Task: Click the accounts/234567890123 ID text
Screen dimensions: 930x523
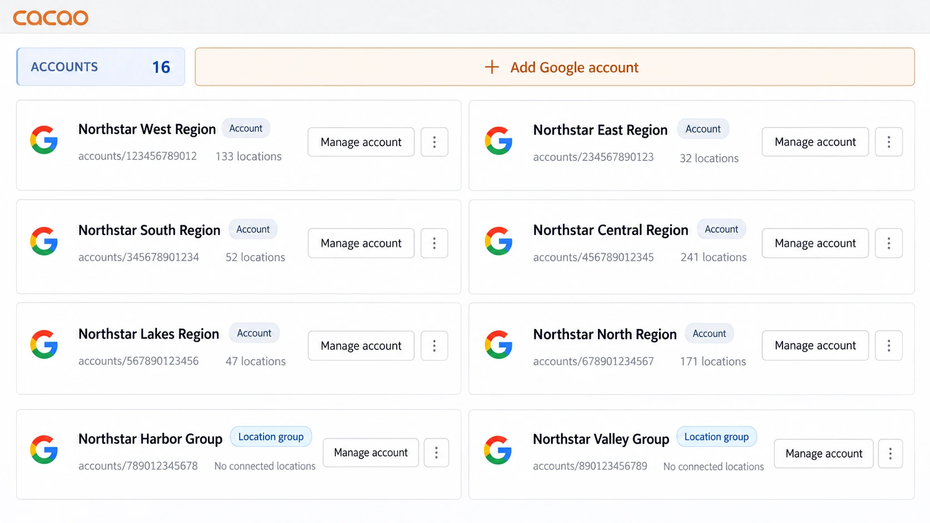Action: [593, 157]
